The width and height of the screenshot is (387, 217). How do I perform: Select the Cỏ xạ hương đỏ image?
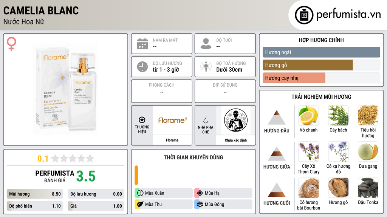[x=338, y=151]
